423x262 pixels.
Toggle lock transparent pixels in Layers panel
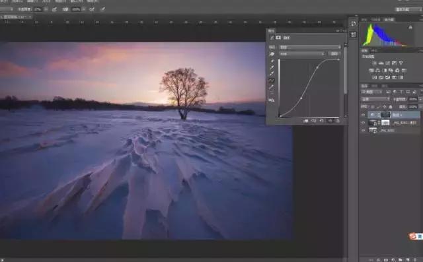[x=373, y=107]
